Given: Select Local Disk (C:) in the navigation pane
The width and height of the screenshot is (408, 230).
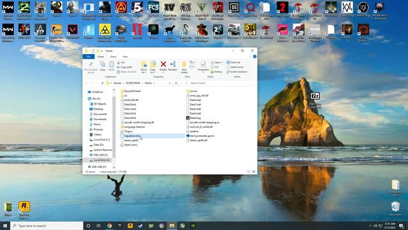Looking at the screenshot, I should [x=99, y=139].
